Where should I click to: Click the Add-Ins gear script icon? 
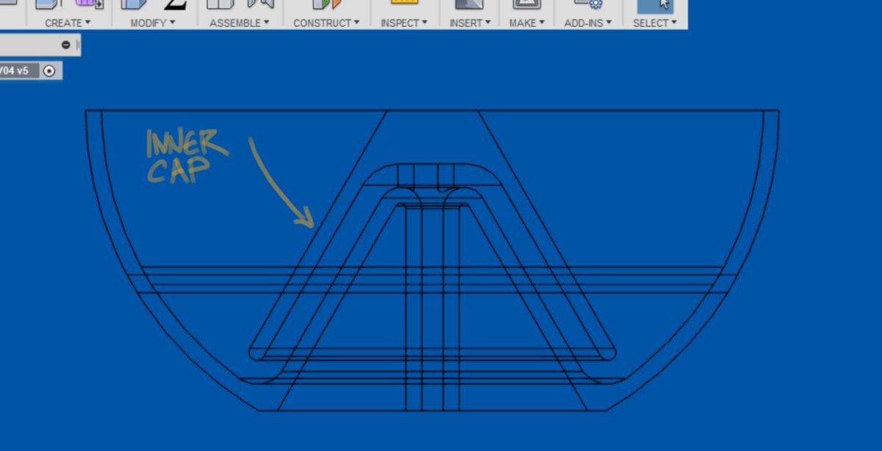coord(588,4)
